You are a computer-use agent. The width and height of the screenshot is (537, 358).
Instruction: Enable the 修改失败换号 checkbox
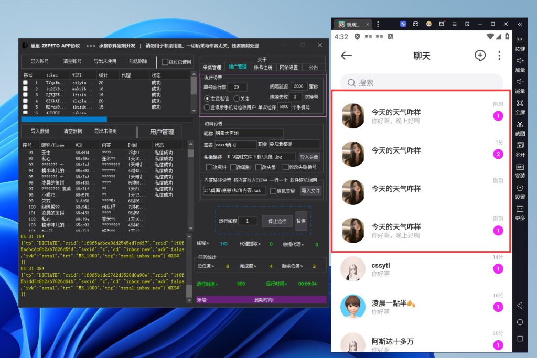click(285, 167)
